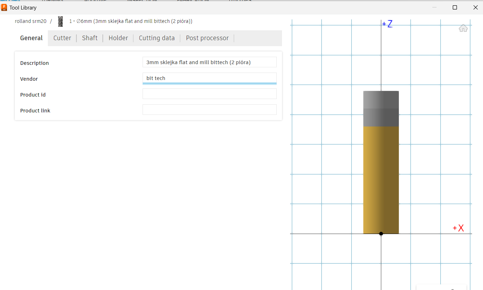Click the empty Product id field
The image size is (483, 290).
coord(209,94)
